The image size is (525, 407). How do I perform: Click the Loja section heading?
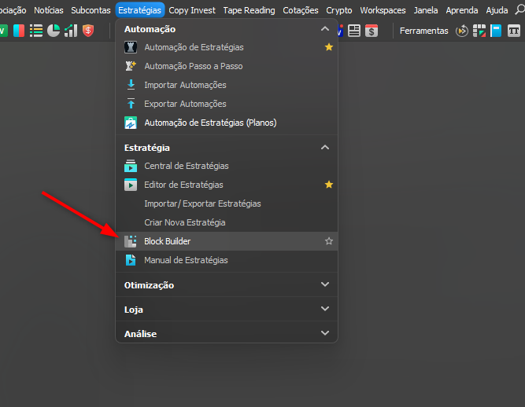click(134, 310)
